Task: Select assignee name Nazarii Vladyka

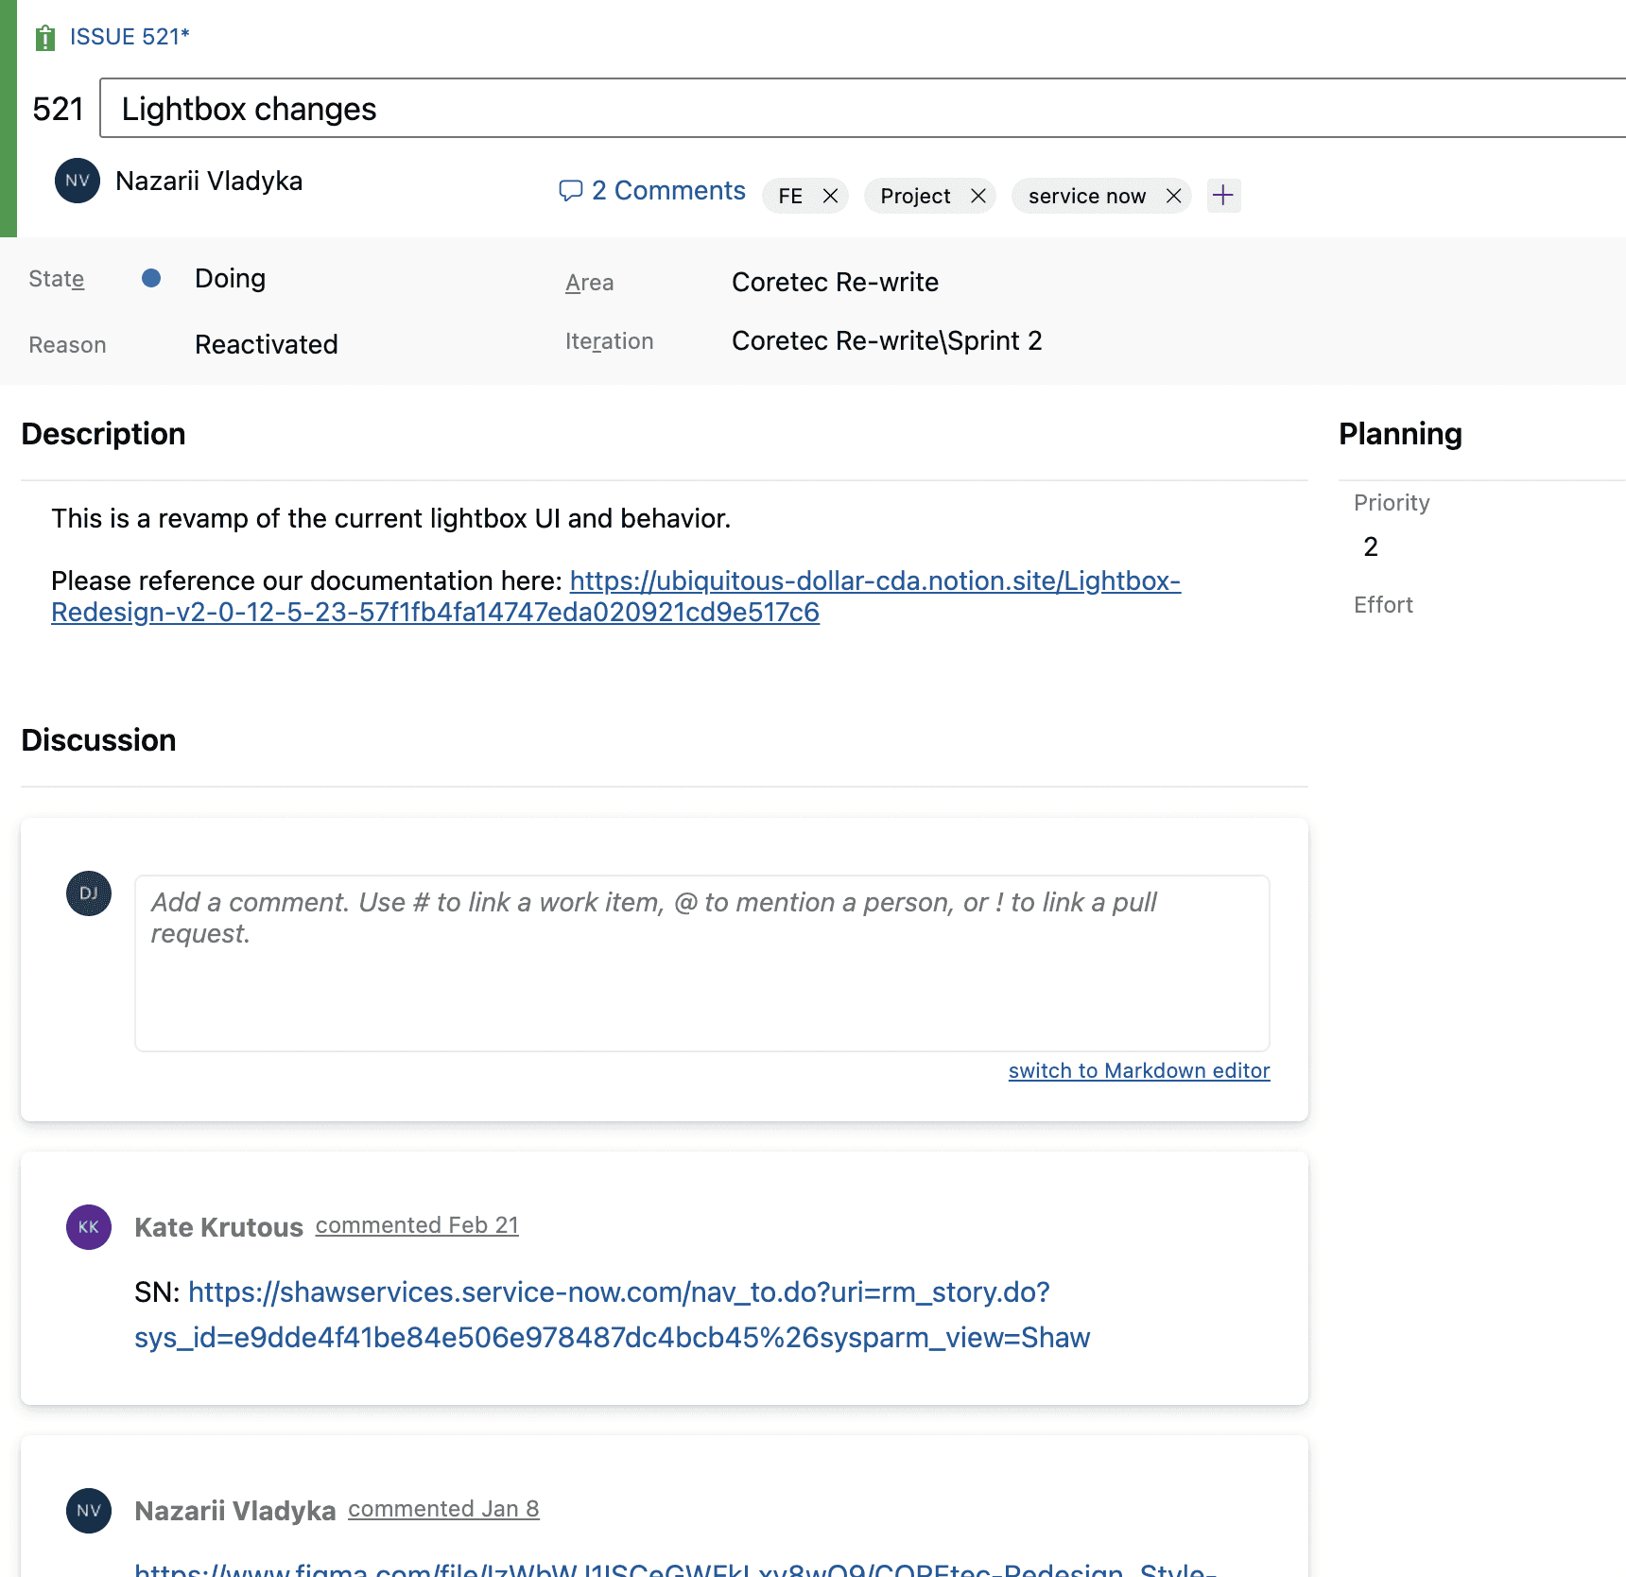Action: (x=209, y=181)
